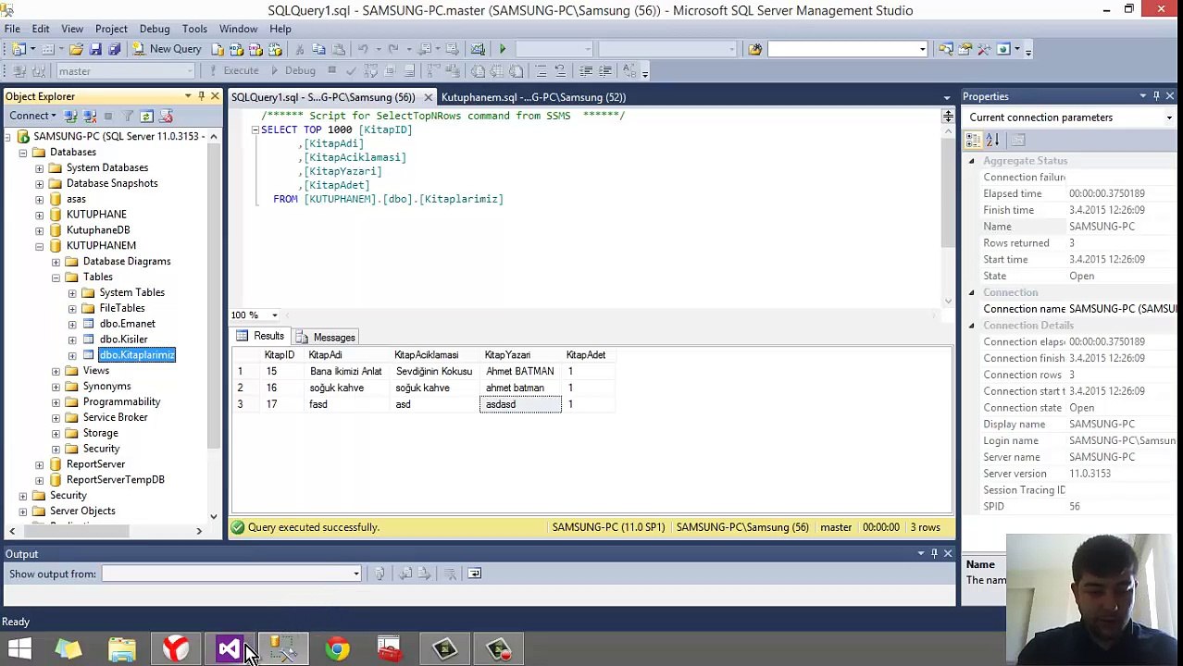Expand the KUTUPHANE database node
The width and height of the screenshot is (1183, 666).
pyautogui.click(x=40, y=215)
